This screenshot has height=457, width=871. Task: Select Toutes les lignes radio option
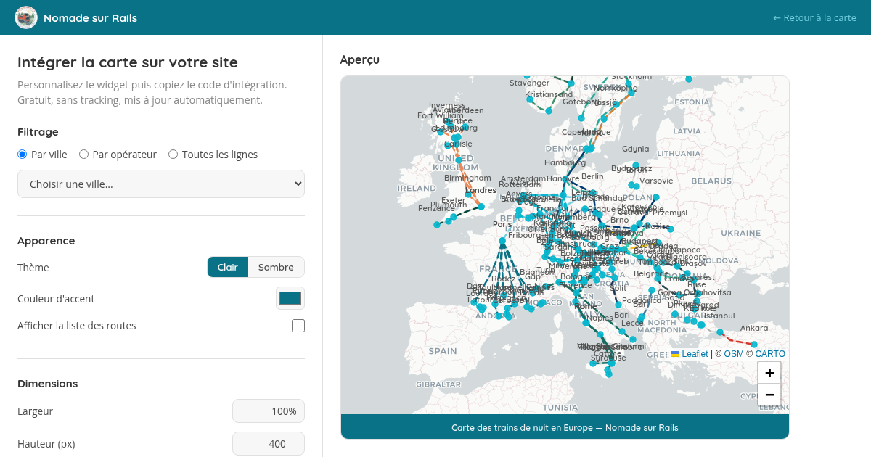point(173,155)
